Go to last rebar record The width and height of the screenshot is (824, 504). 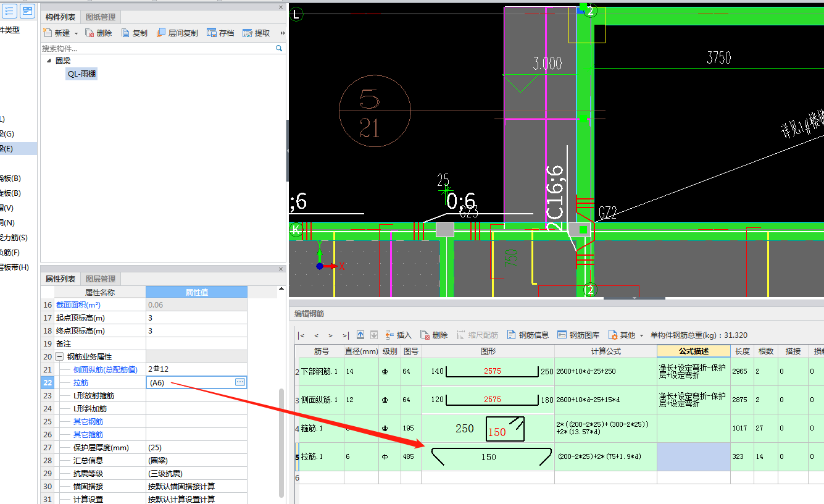(x=346, y=335)
